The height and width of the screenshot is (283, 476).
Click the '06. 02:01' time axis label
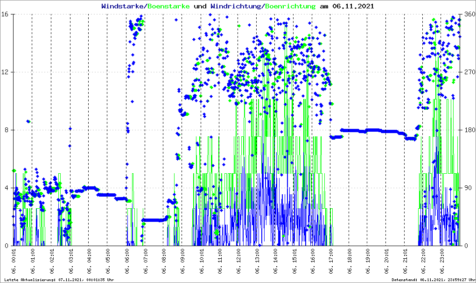(51, 261)
